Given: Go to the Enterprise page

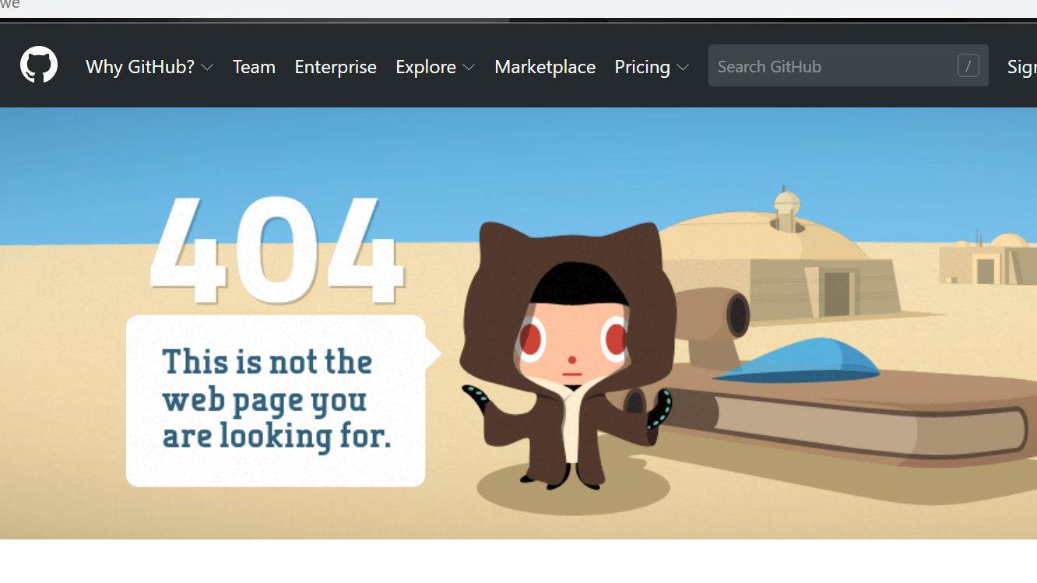Looking at the screenshot, I should (x=336, y=67).
